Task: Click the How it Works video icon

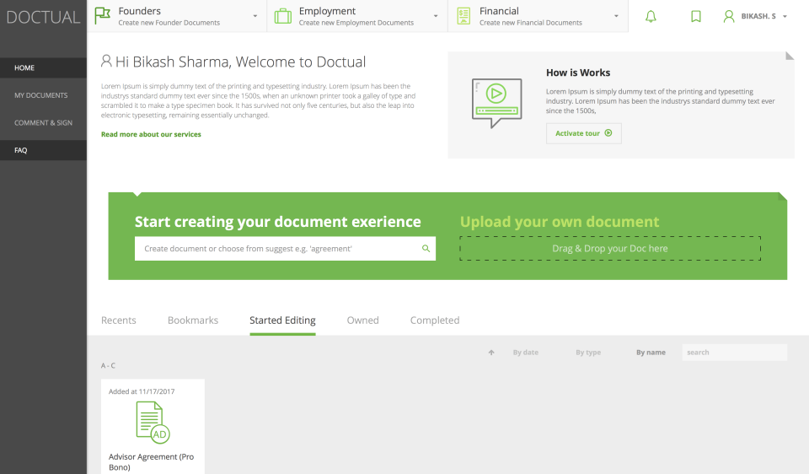Action: (497, 103)
